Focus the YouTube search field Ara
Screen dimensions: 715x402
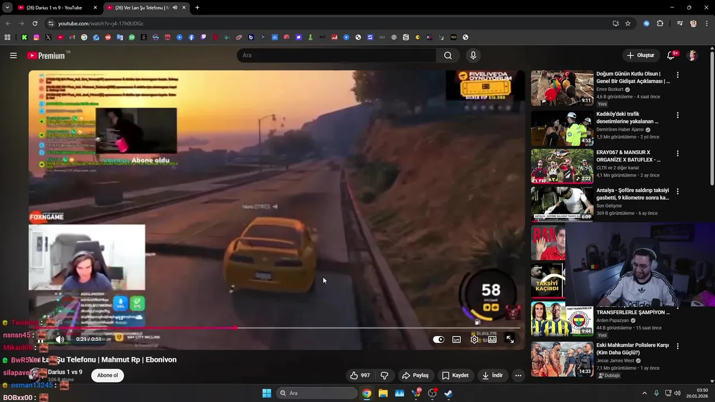(x=337, y=55)
